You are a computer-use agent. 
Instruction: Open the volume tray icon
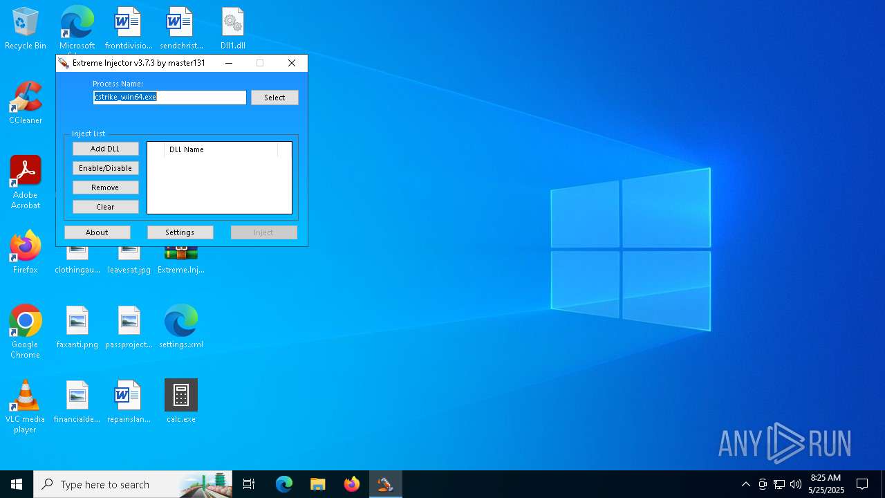[796, 484]
